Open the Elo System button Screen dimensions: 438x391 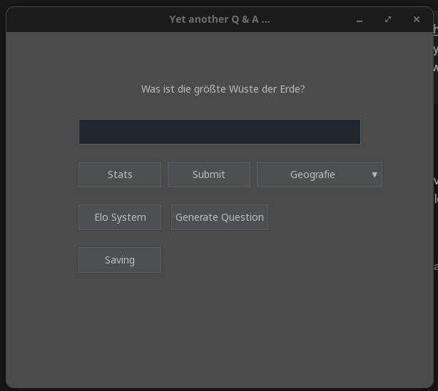120,217
